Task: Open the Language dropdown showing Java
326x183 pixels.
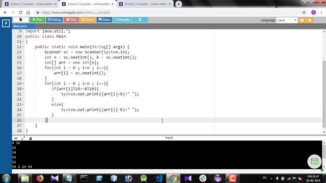Action: [287, 20]
